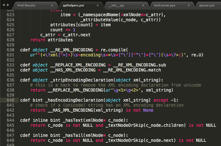Click the __RE_XML_ENCODING name on line 630

pos(72,50)
